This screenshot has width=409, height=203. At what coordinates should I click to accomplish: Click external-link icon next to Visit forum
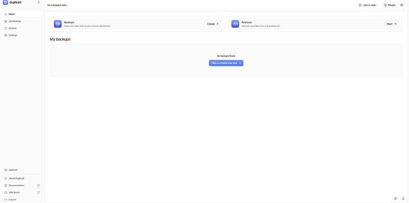pos(39,193)
